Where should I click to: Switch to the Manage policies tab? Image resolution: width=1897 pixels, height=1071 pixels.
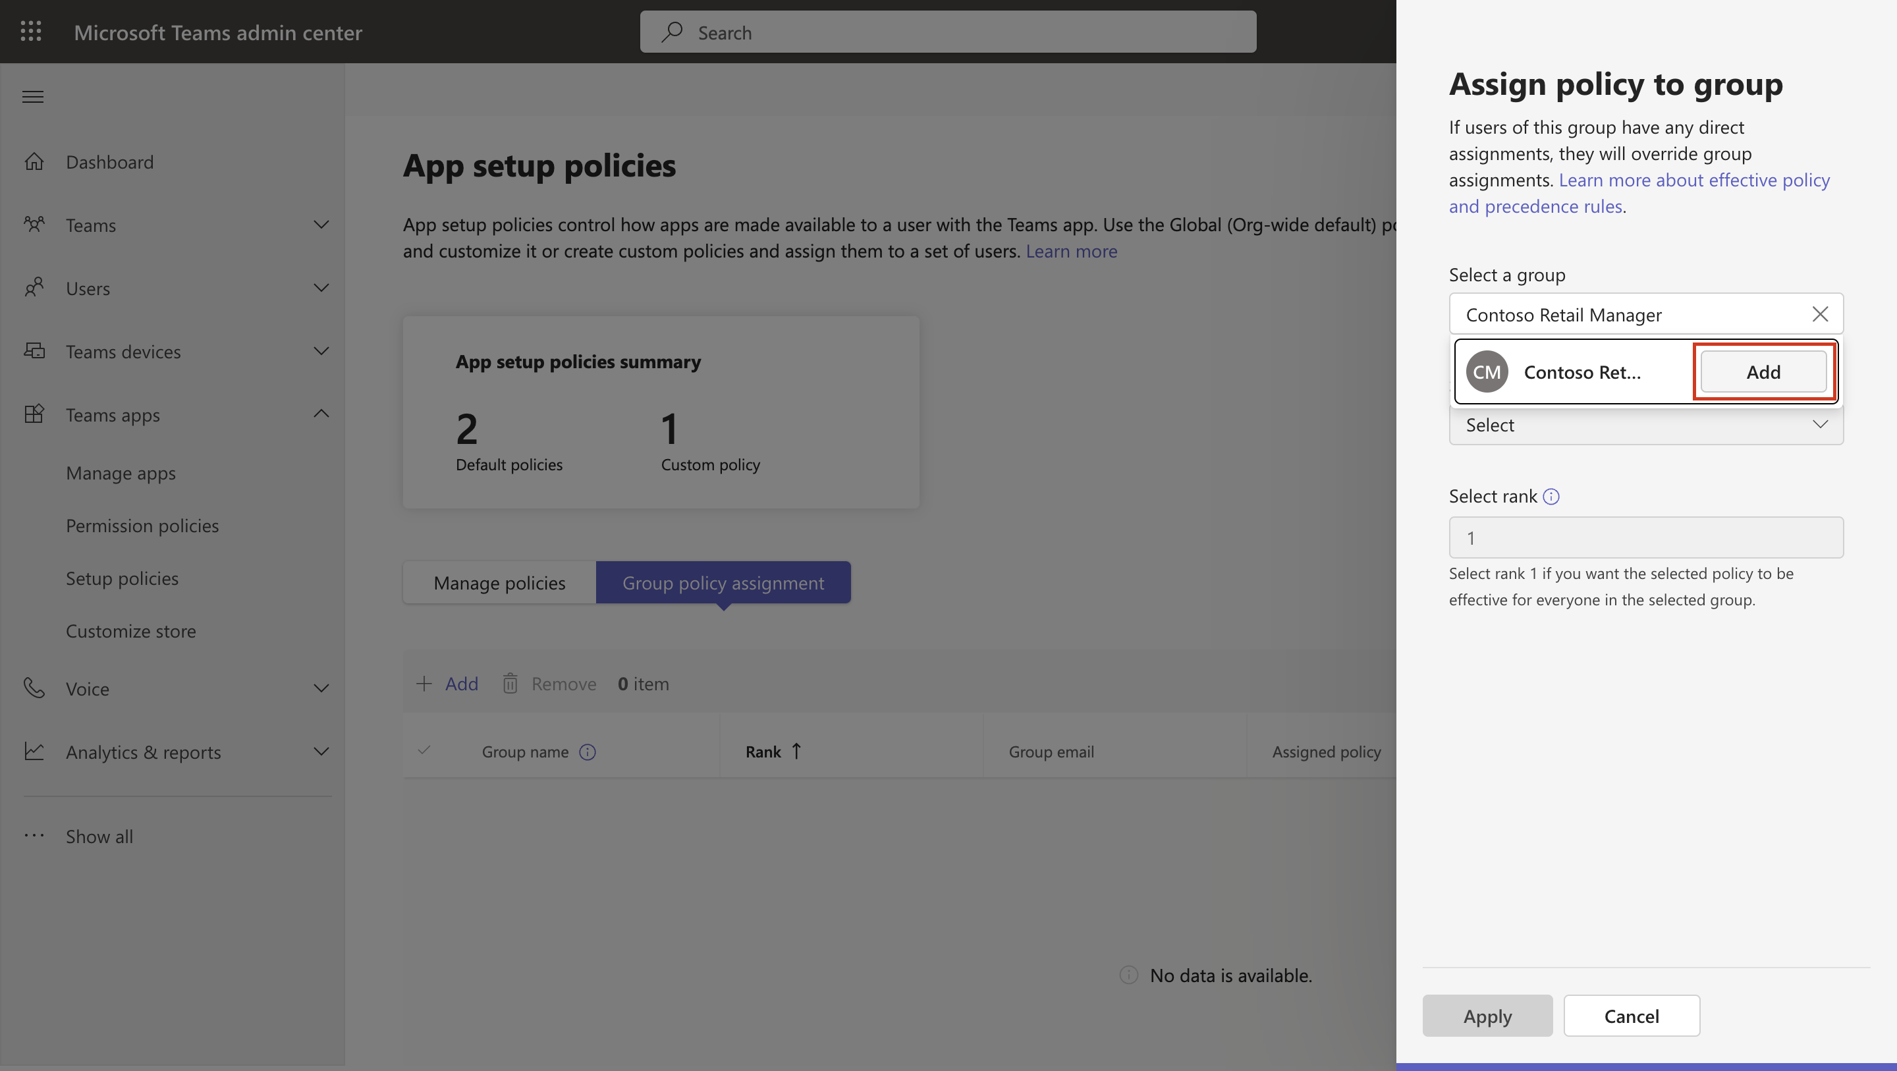tap(499, 583)
